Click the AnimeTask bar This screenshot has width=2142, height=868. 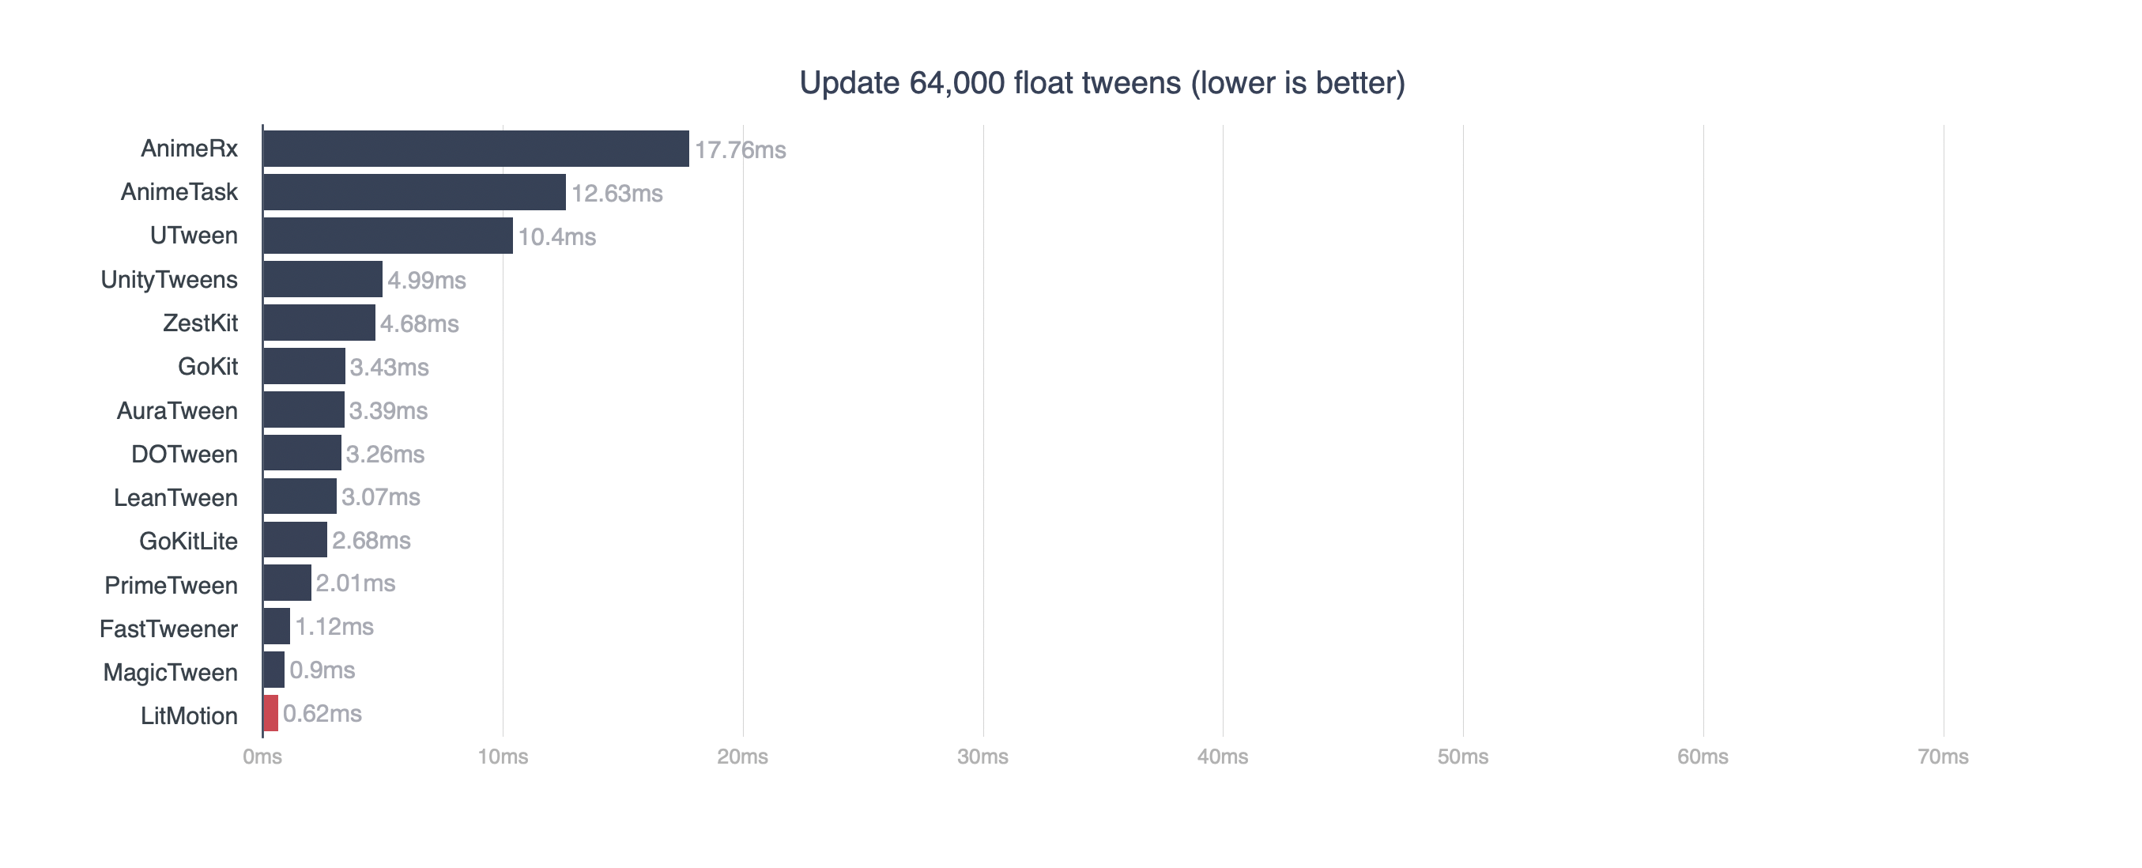[x=414, y=192]
